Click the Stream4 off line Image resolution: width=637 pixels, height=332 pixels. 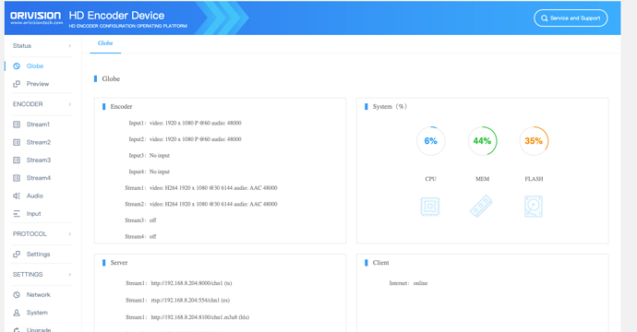point(140,237)
